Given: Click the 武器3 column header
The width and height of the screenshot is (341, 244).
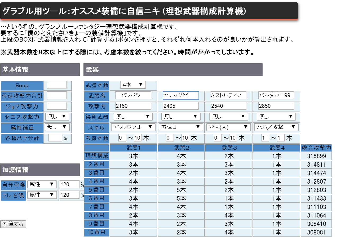Looking at the screenshot, I should [229, 148].
